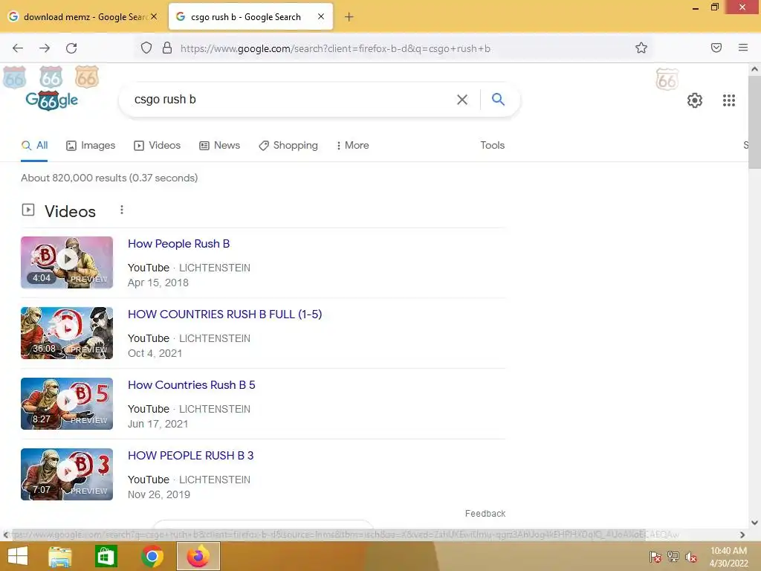Play the 8:27 video thumbnail
Image resolution: width=761 pixels, height=571 pixels.
(67, 404)
